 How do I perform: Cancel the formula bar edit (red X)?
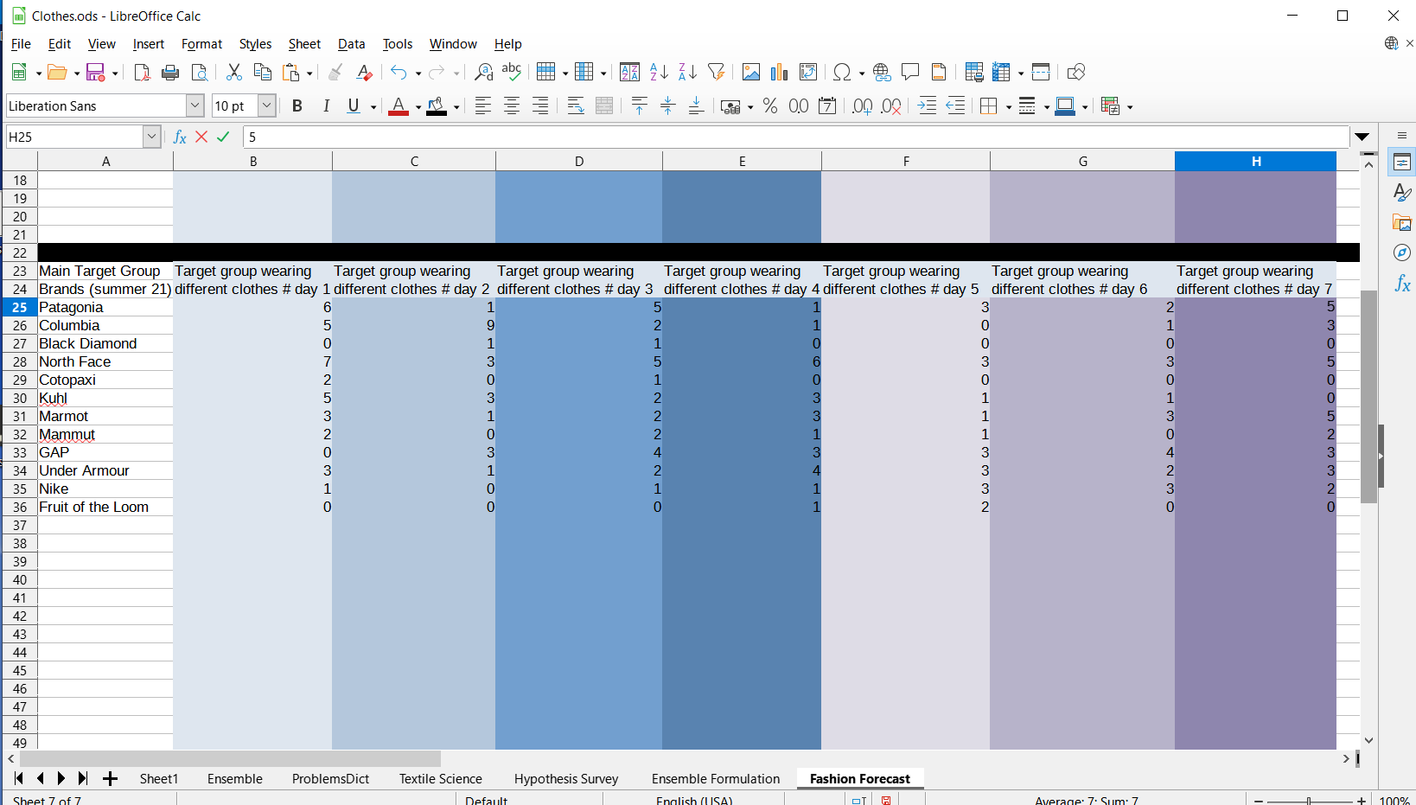pos(201,137)
